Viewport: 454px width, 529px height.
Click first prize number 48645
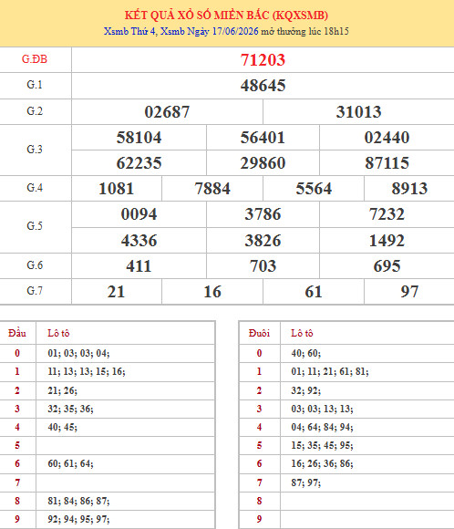263,86
